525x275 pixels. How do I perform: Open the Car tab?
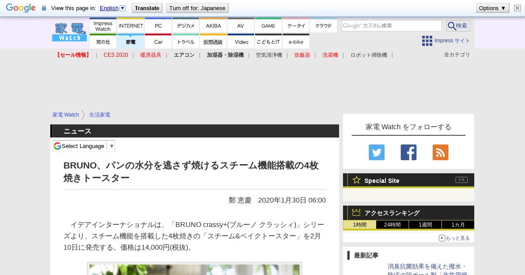tap(158, 41)
